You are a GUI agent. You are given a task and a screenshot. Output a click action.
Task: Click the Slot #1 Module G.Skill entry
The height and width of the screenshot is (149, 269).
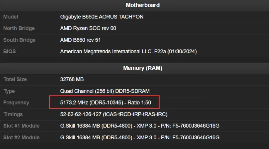140,126
